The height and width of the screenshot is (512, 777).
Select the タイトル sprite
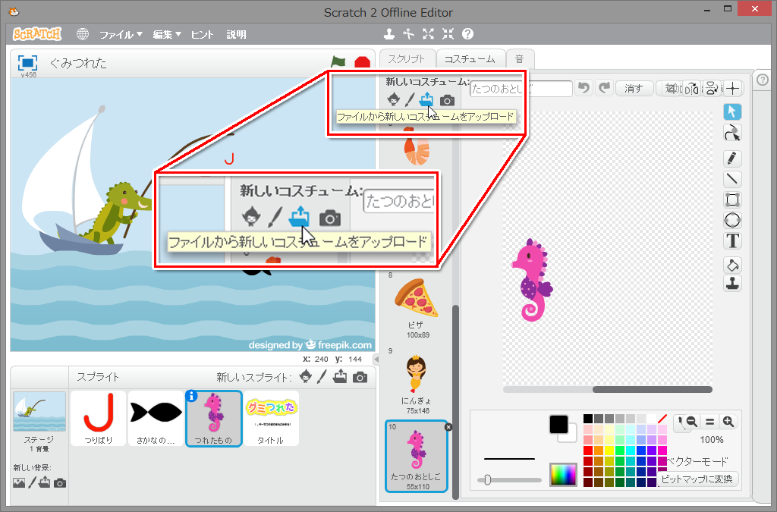(271, 419)
